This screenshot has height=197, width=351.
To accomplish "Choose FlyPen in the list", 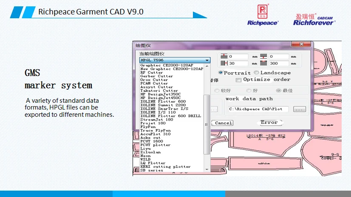I will tap(148, 127).
